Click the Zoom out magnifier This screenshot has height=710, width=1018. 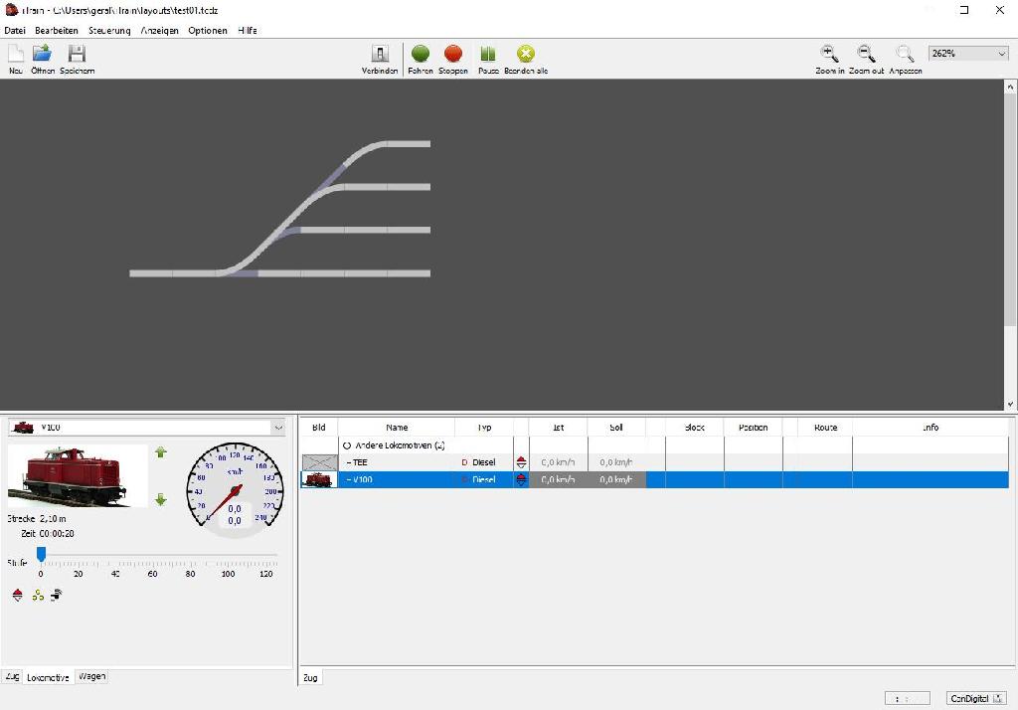click(866, 54)
